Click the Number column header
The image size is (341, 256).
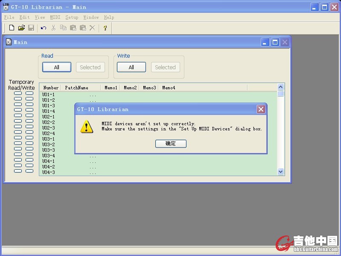[x=50, y=88]
